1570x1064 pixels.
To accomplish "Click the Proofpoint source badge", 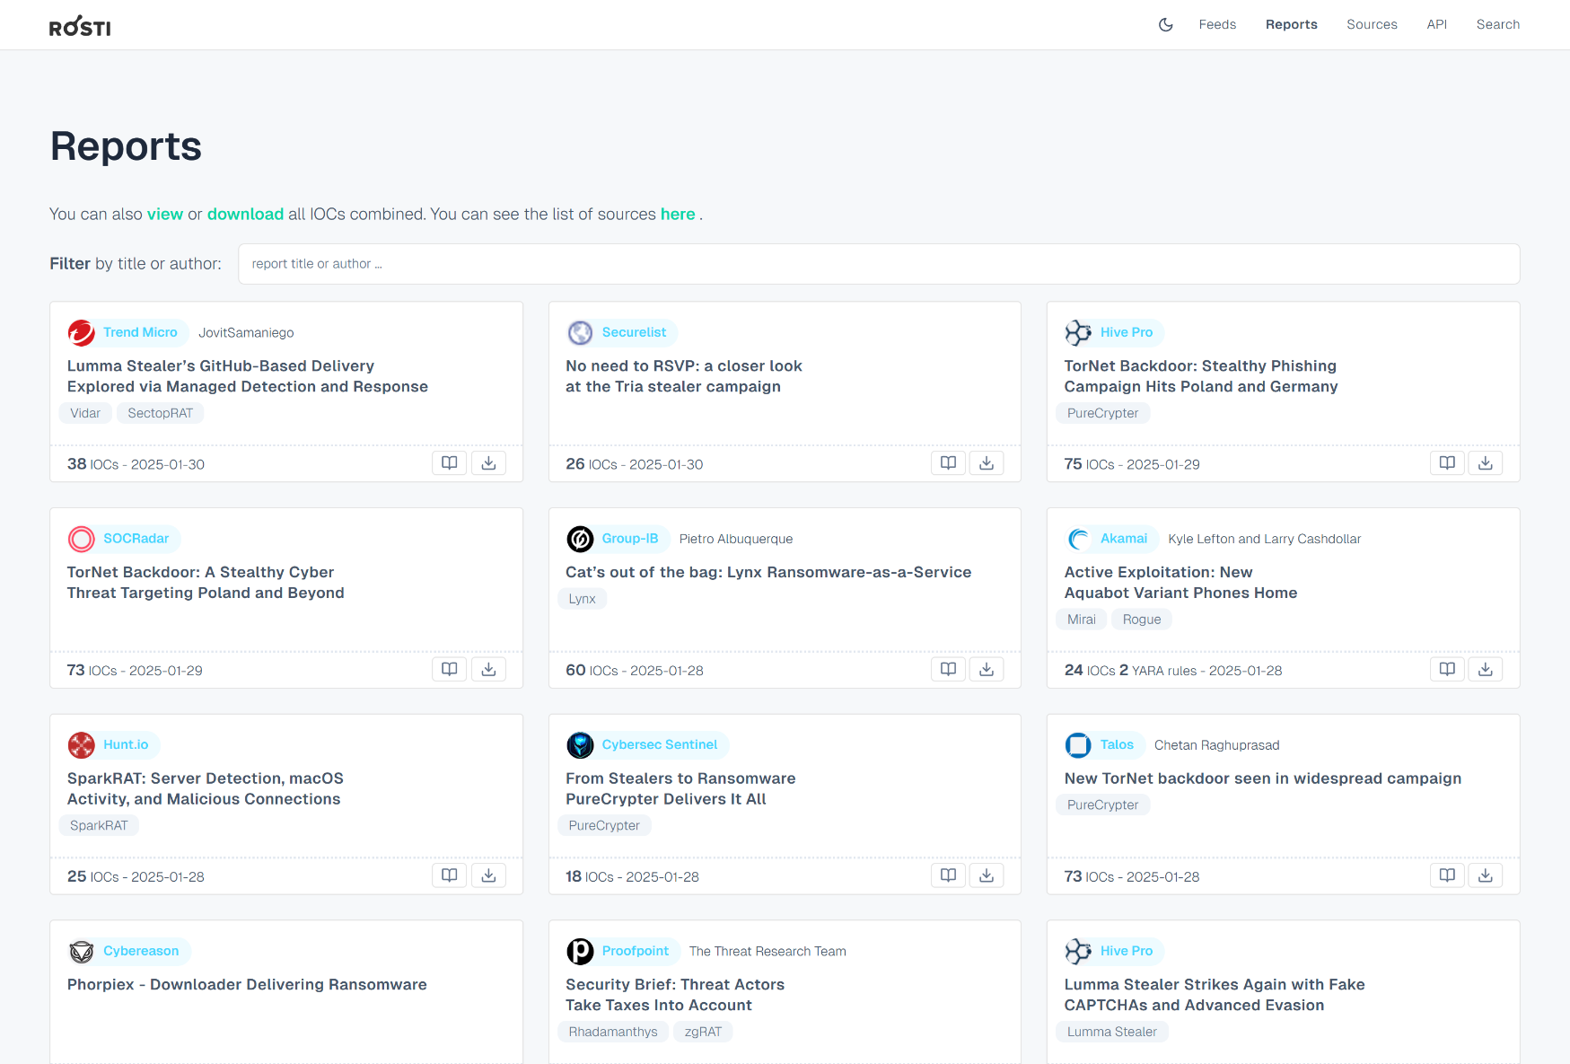I will (623, 951).
